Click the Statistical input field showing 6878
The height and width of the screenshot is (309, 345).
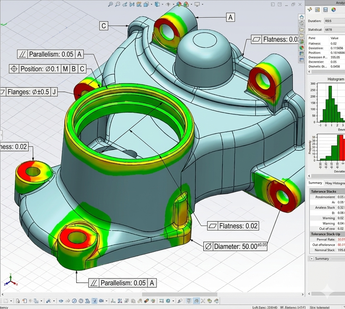[x=334, y=29]
